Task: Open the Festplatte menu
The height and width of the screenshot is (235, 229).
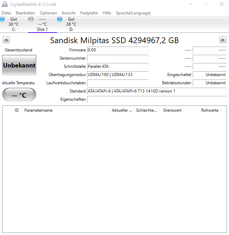Action: (x=89, y=13)
